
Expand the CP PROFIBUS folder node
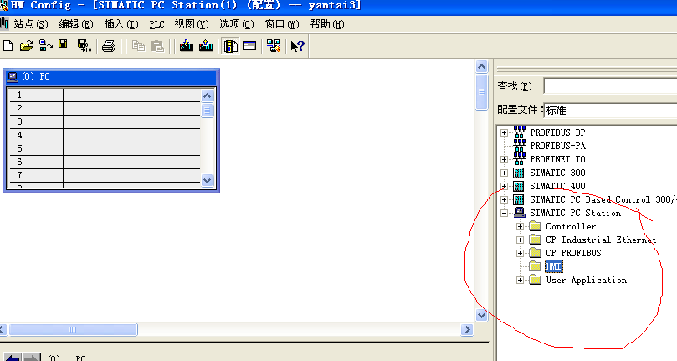click(x=520, y=253)
